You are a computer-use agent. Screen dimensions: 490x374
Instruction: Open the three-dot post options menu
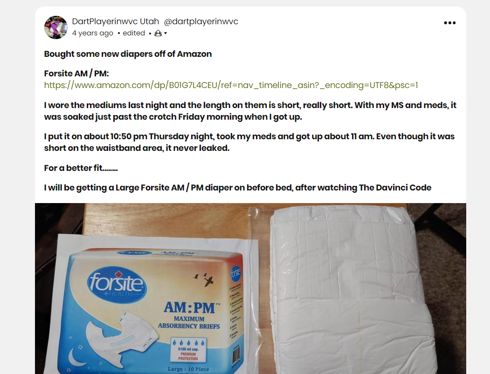coord(450,23)
